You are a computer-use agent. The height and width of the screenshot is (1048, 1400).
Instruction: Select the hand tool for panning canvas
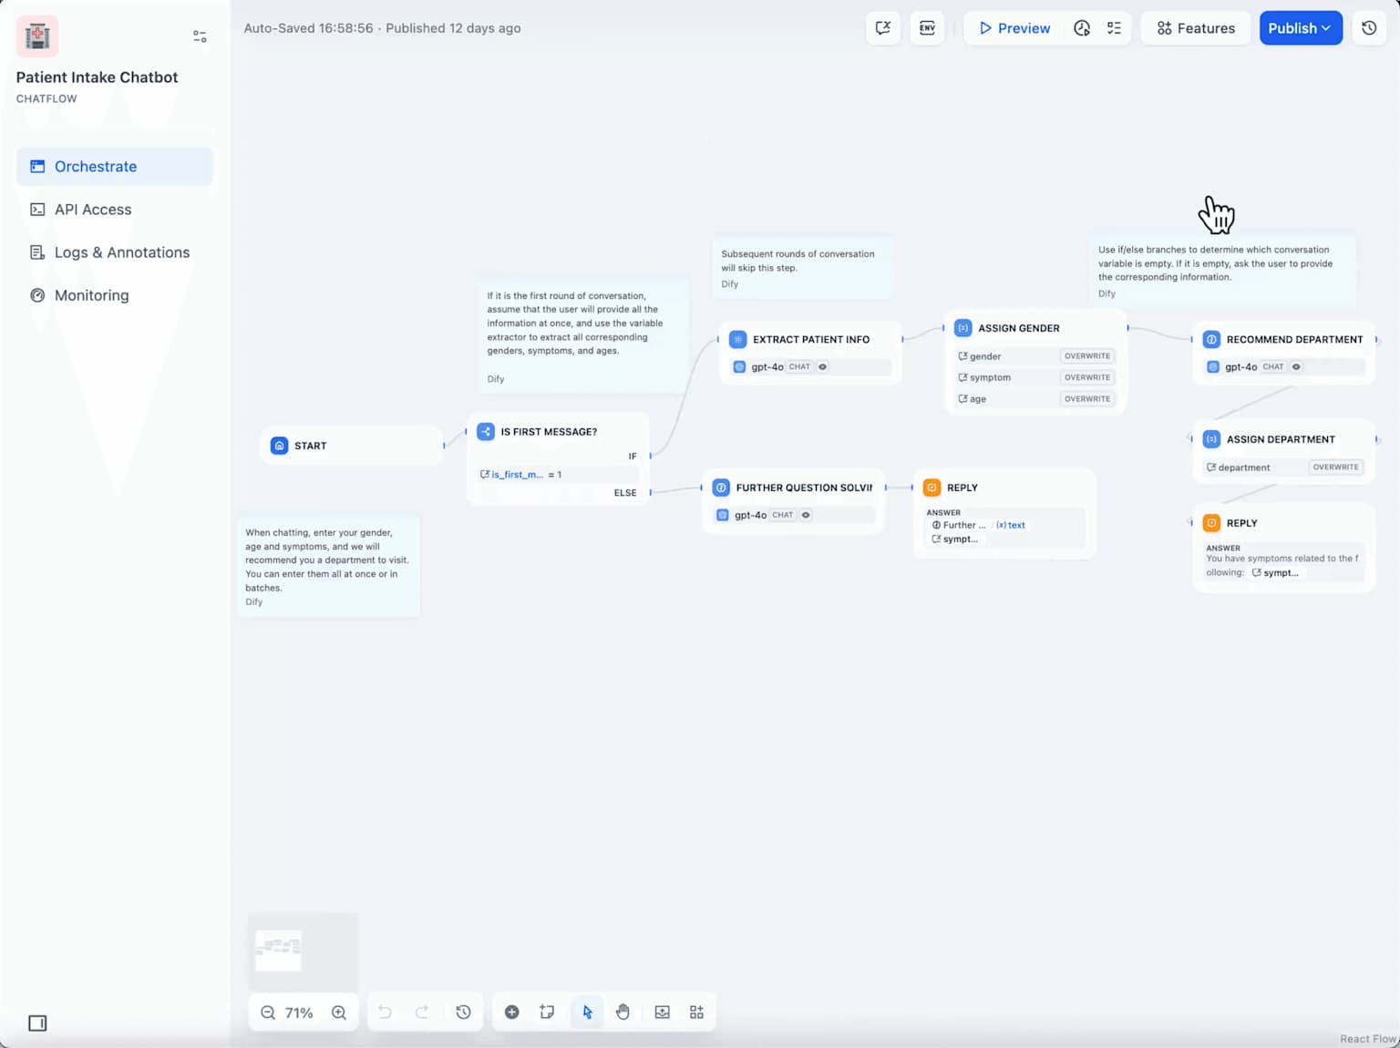click(x=623, y=1012)
